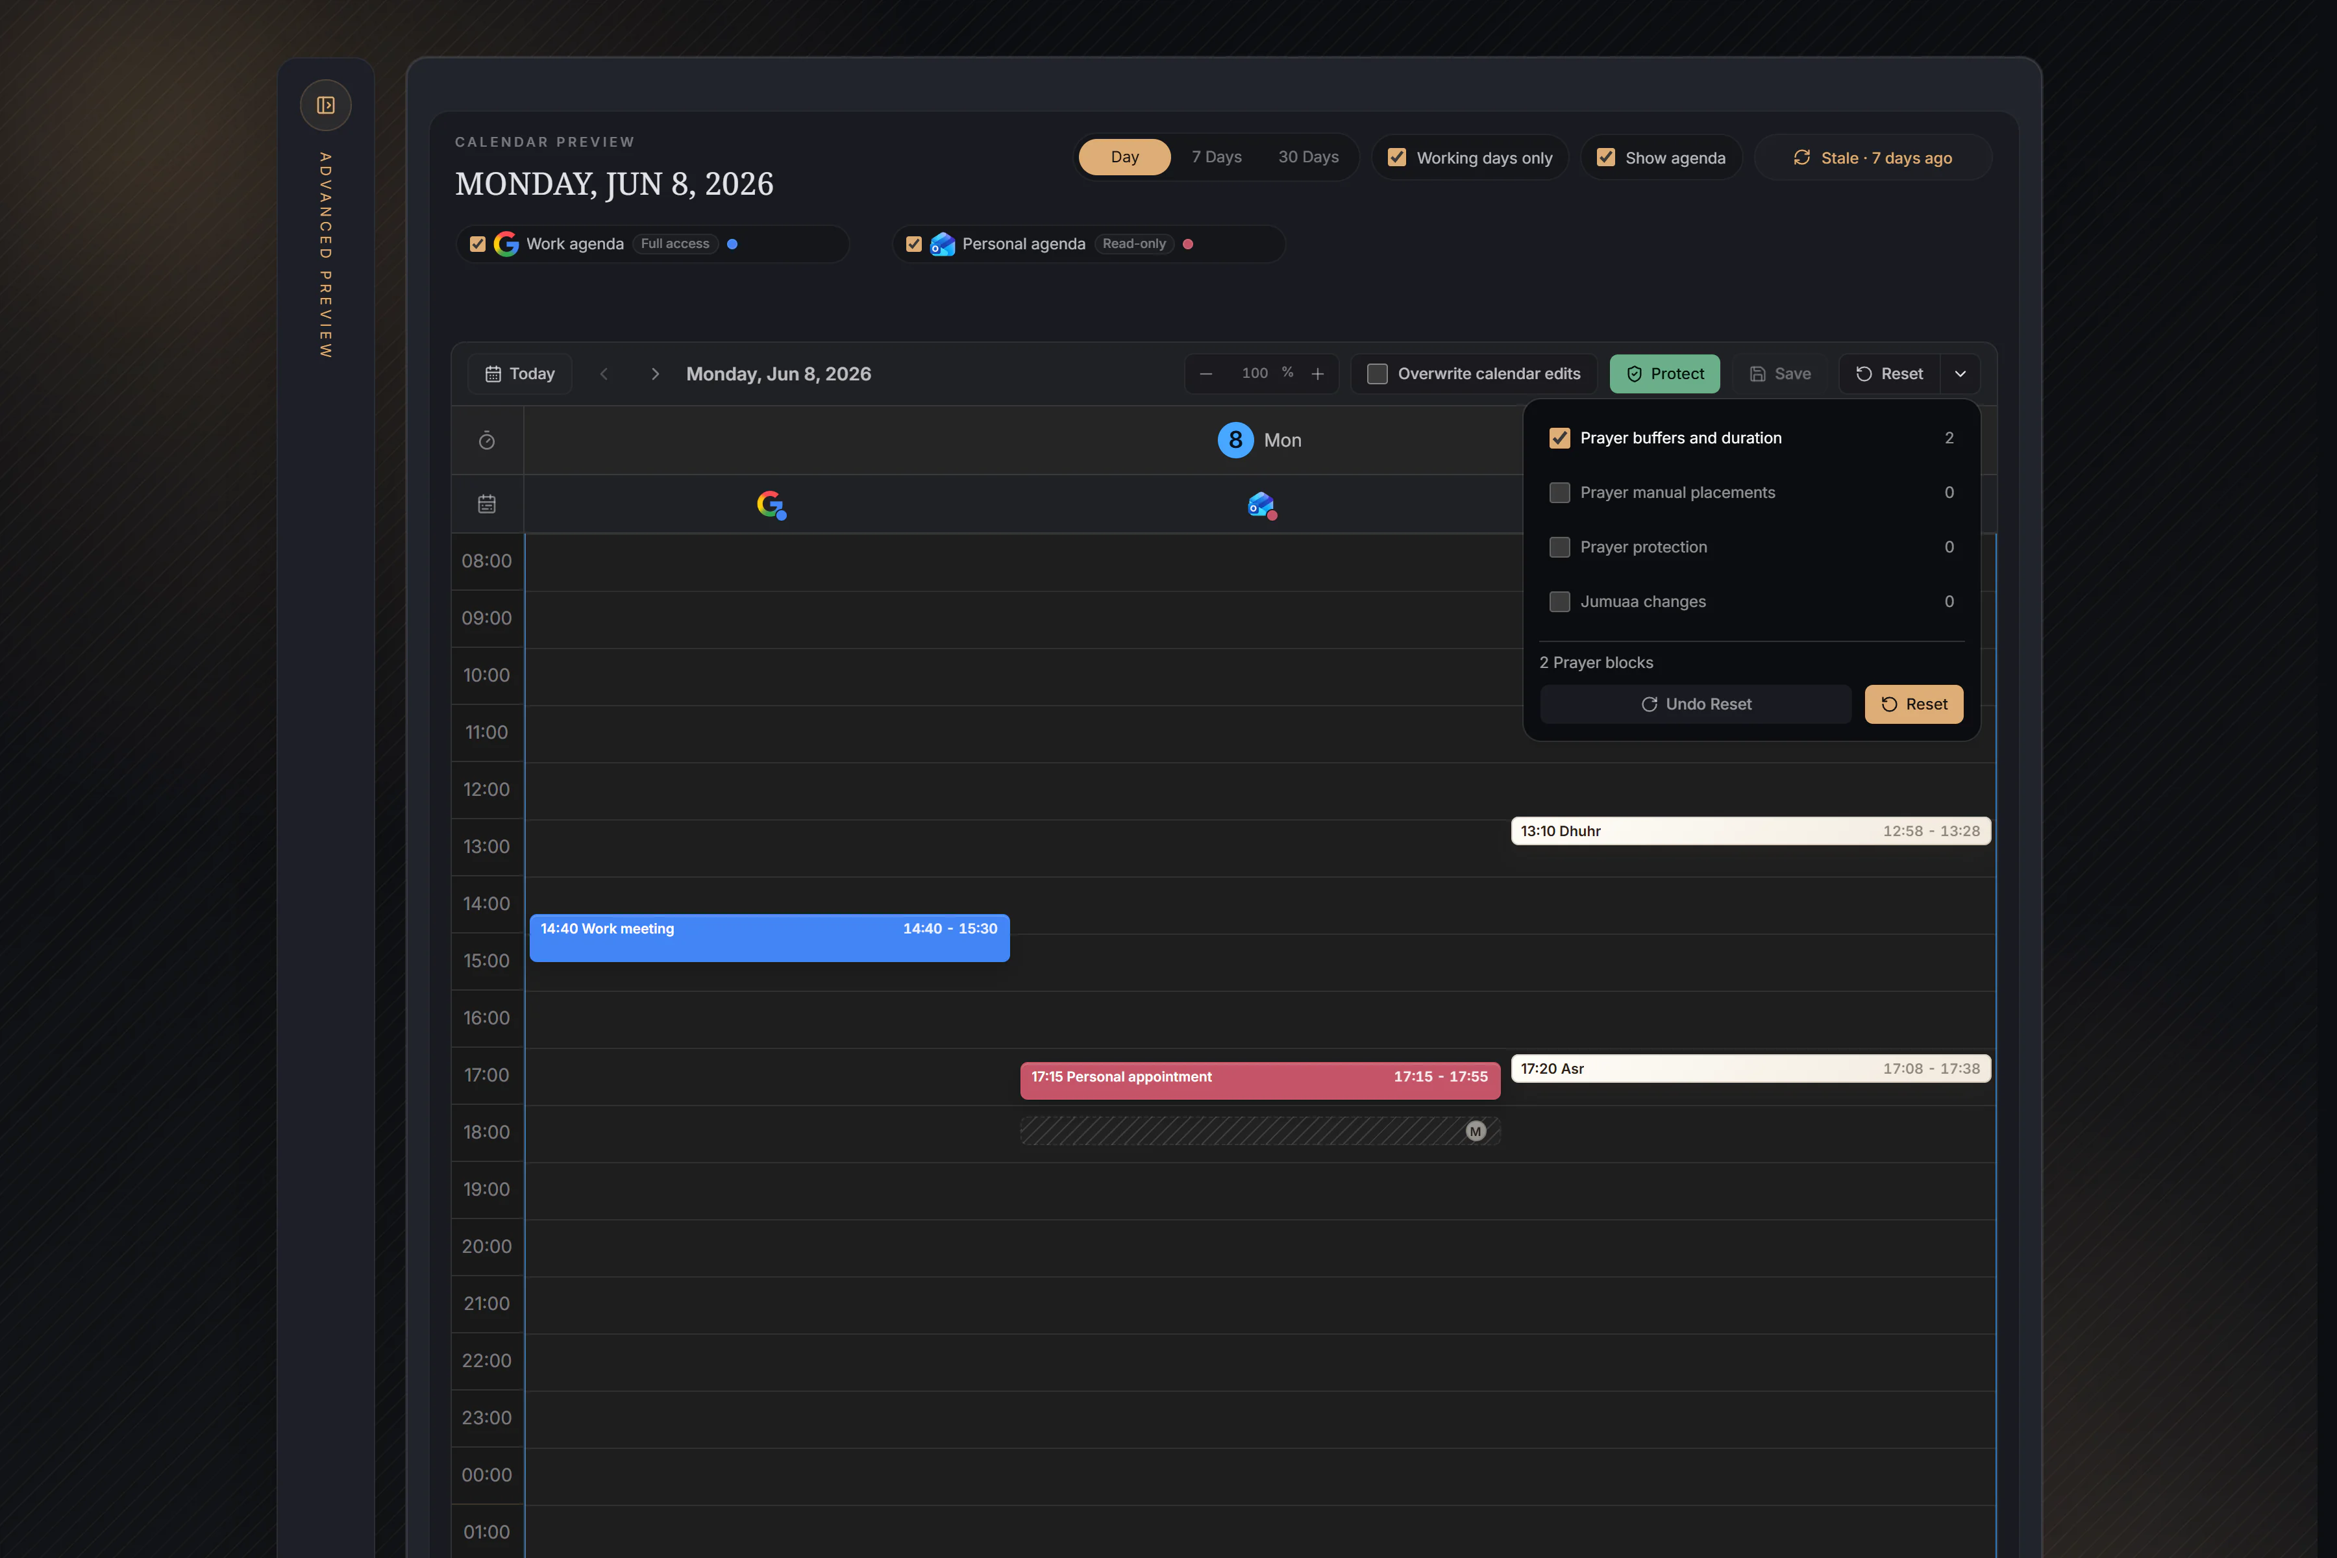The height and width of the screenshot is (1558, 2337).
Task: Click the calendar icon below the stopwatch
Action: (487, 504)
